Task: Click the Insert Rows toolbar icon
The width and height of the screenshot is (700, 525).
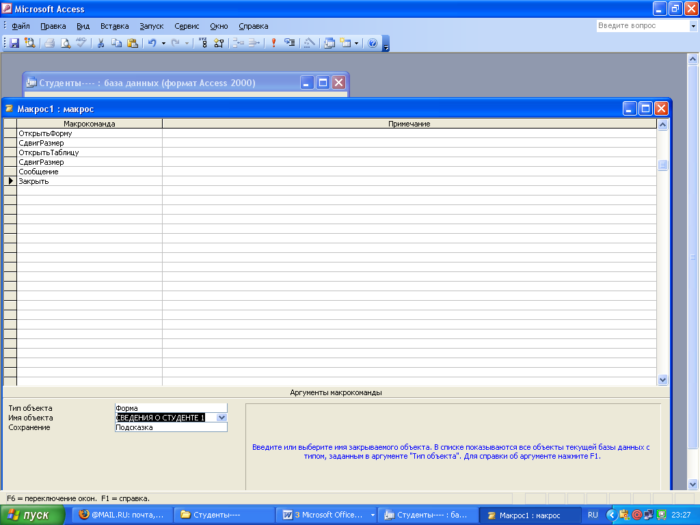Action: coord(238,43)
